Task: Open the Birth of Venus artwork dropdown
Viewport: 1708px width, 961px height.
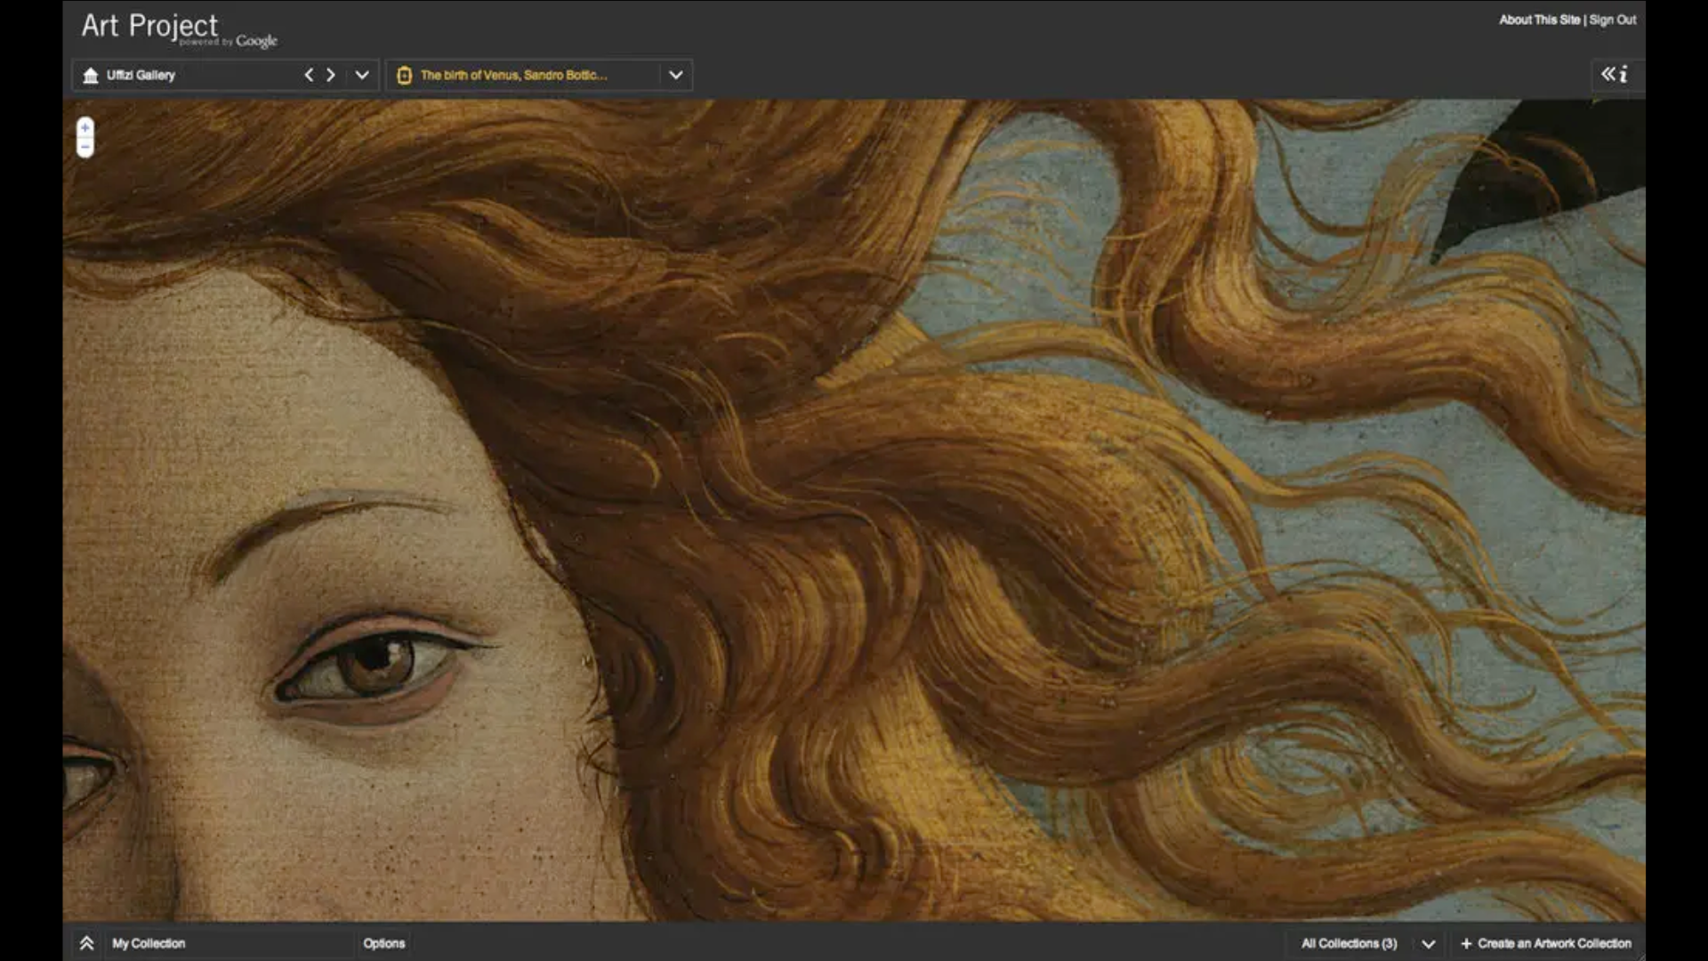Action: coord(675,75)
